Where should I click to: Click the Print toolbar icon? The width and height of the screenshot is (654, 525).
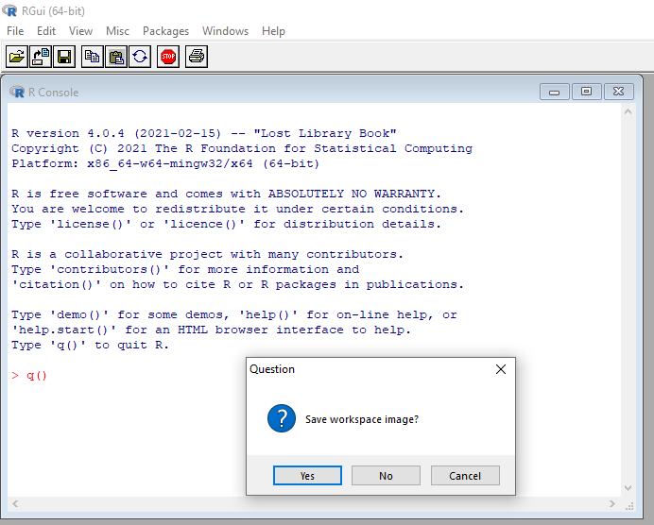tap(196, 57)
